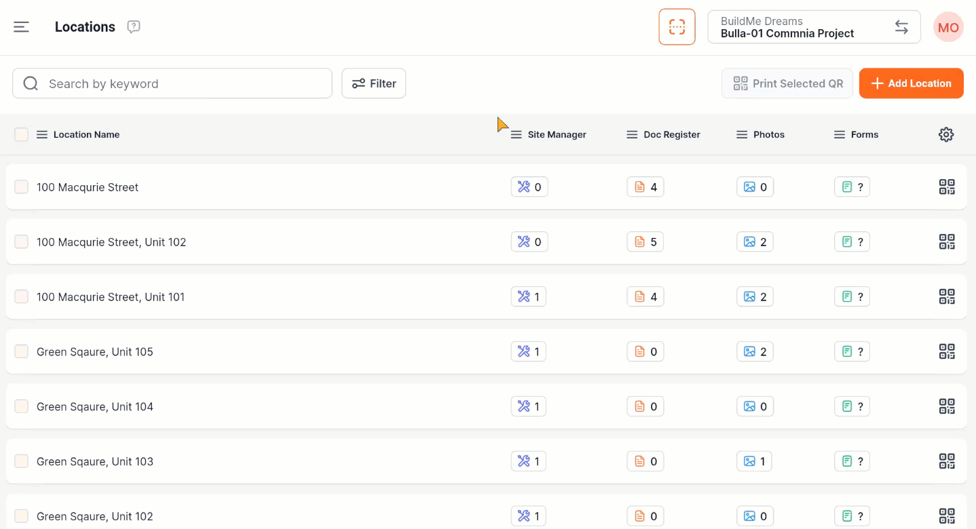The image size is (976, 529).
Task: Open Photos badge for Green Sqaure, Unit 104
Action: point(755,406)
